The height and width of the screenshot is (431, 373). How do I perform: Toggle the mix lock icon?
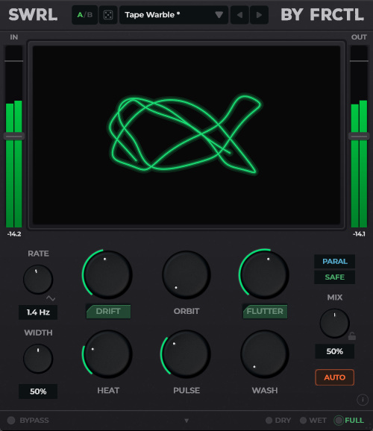[x=352, y=336]
